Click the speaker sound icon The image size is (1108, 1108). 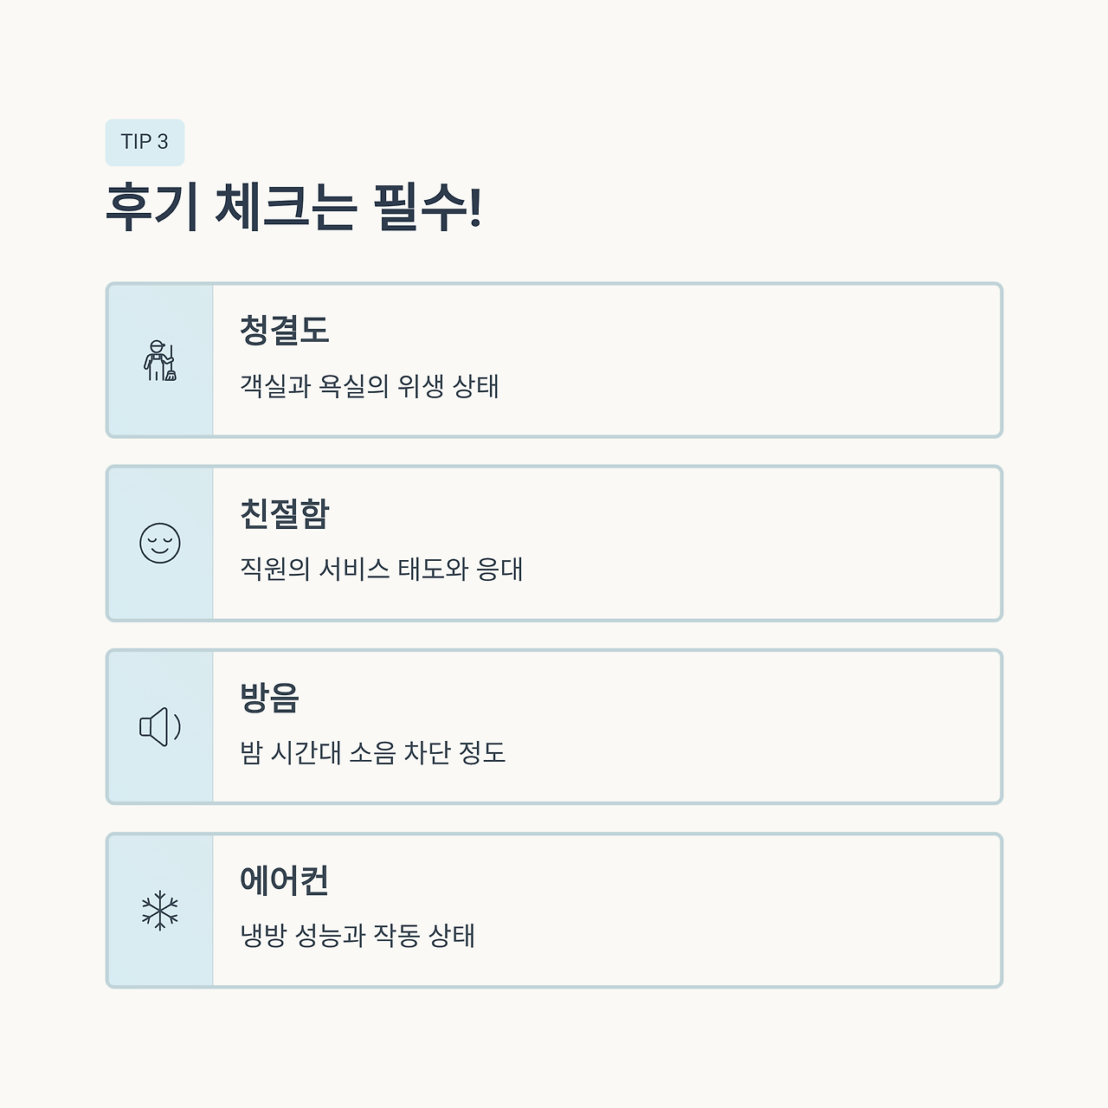(x=160, y=727)
